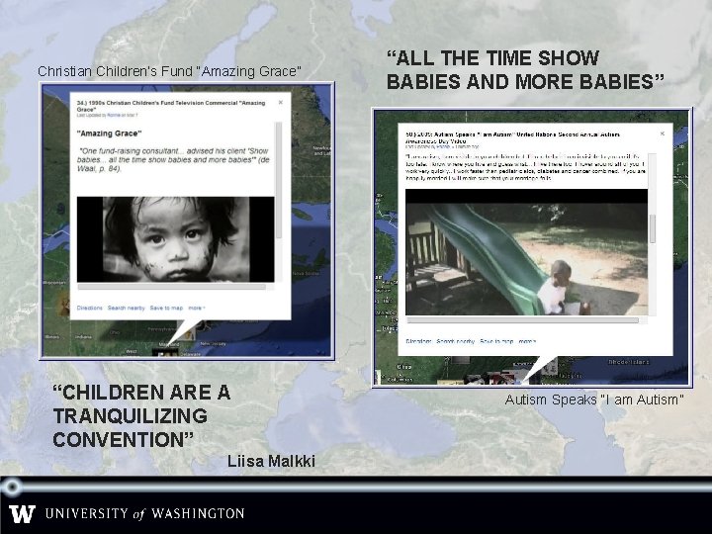This screenshot has height=534, width=712.
Task: Click the bold "Amazing Grace" heading text
Action: tap(110, 133)
